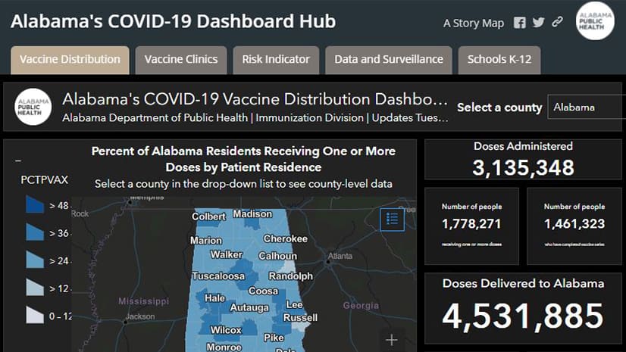626x352 pixels.
Task: Select Calhoun county label on the map
Action: pyautogui.click(x=277, y=256)
